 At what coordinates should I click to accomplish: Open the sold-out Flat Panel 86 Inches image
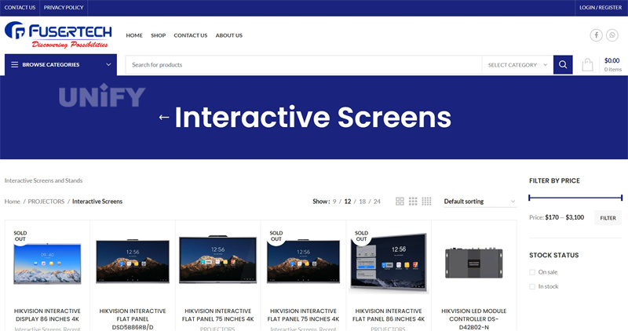[x=389, y=261]
